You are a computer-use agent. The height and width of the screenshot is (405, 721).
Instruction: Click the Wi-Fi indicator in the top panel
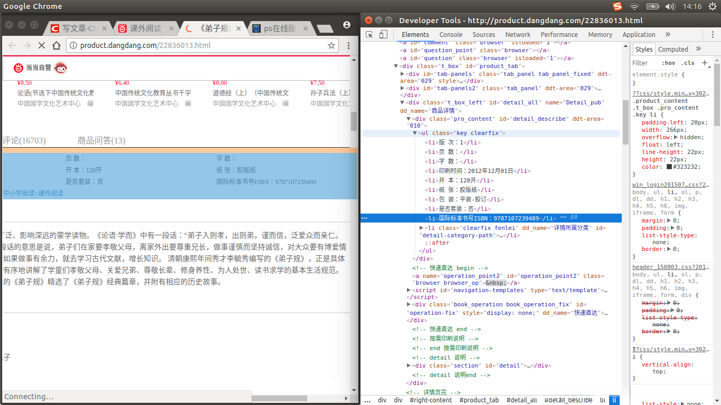tap(634, 6)
